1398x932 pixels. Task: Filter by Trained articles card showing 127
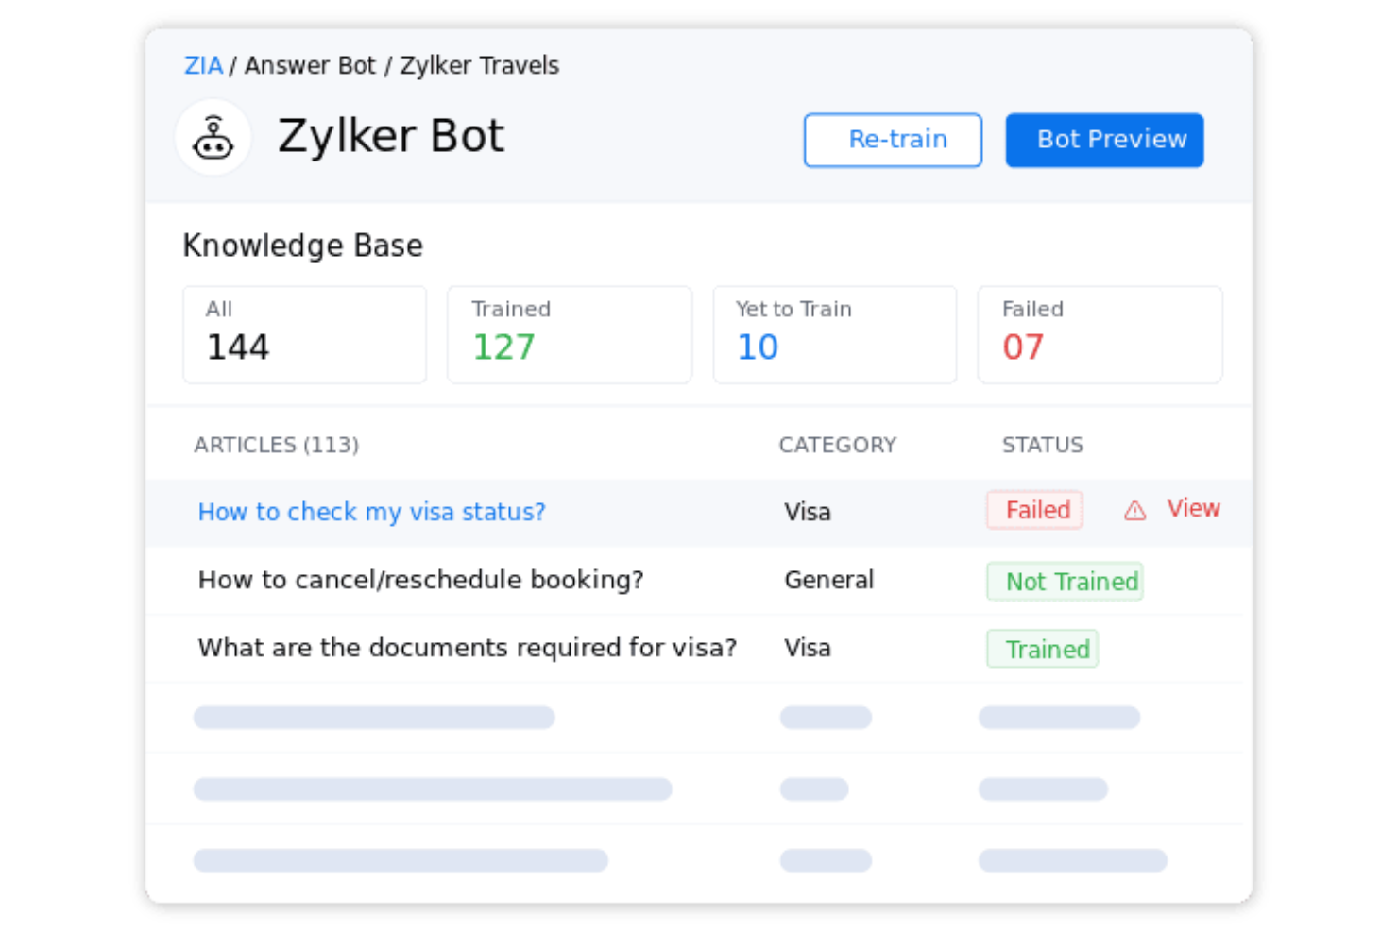tap(570, 335)
